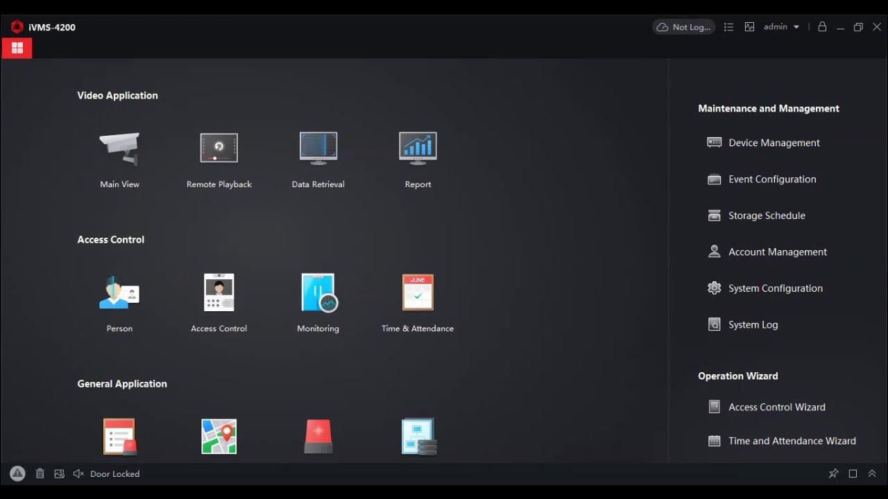Open System Log
The width and height of the screenshot is (888, 499).
point(742,324)
